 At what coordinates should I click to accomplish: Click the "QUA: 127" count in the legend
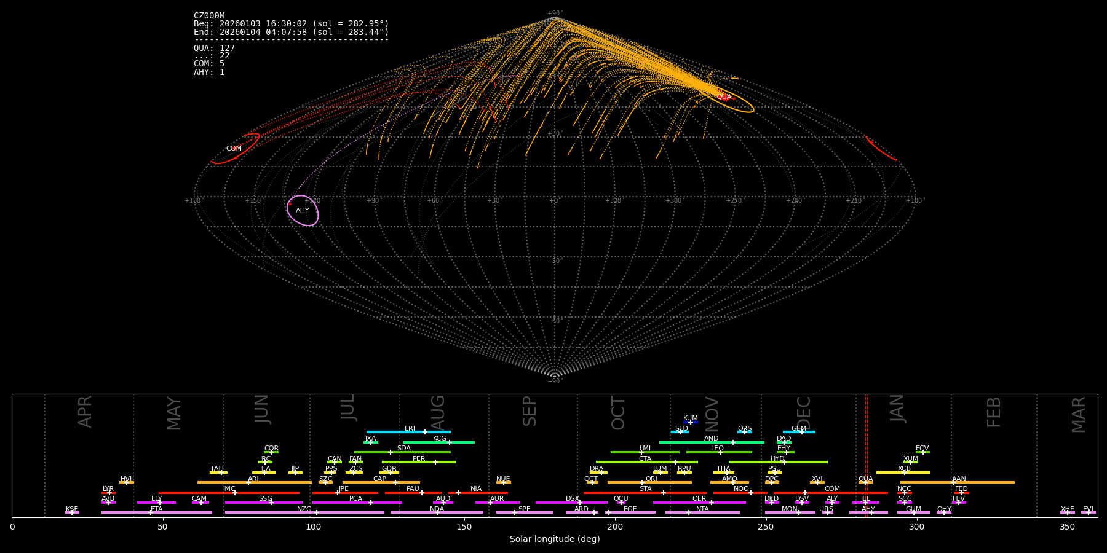click(x=214, y=49)
